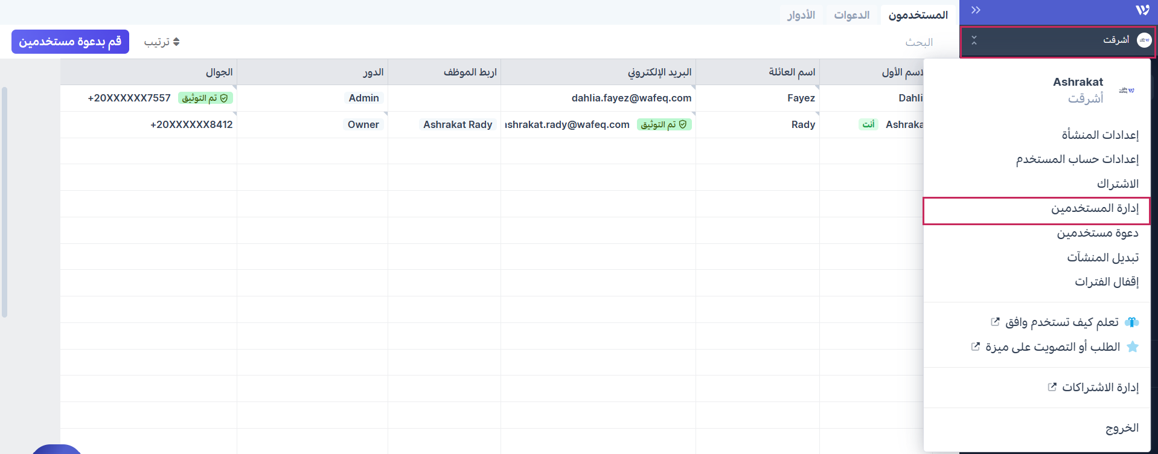Click the vertical scrollbar on the left
The height and width of the screenshot is (454, 1158).
[5, 202]
